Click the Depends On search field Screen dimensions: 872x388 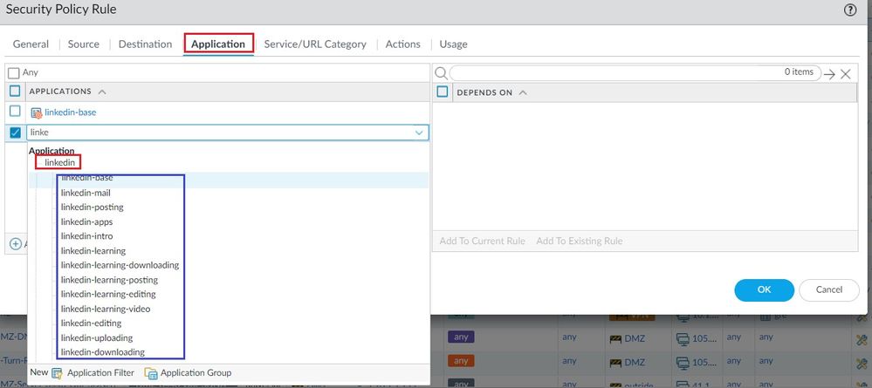click(635, 73)
